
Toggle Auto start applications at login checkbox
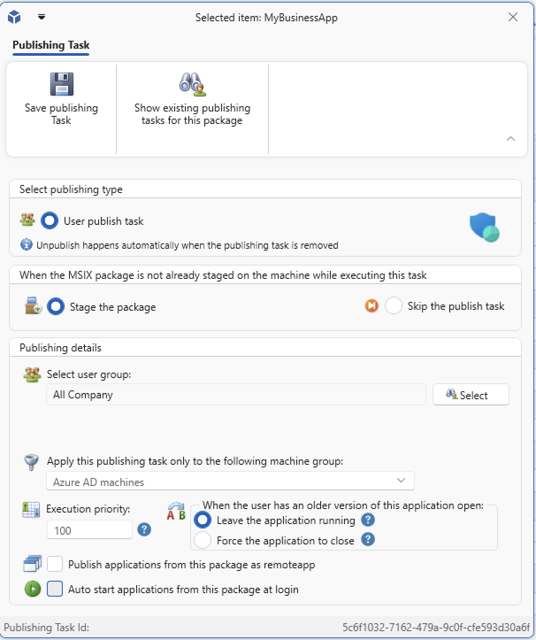click(x=55, y=589)
